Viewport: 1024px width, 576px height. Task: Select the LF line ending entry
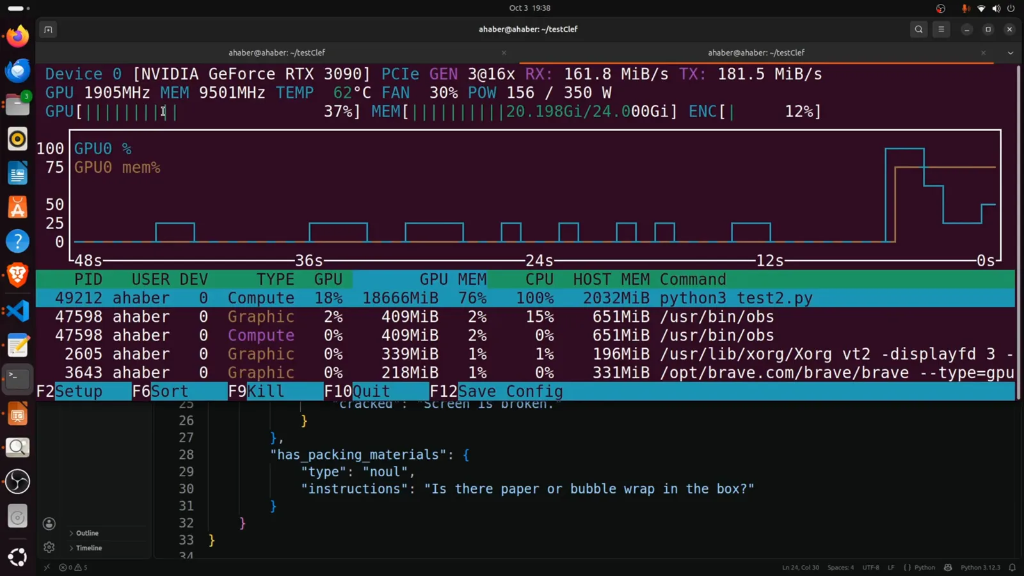click(x=891, y=567)
